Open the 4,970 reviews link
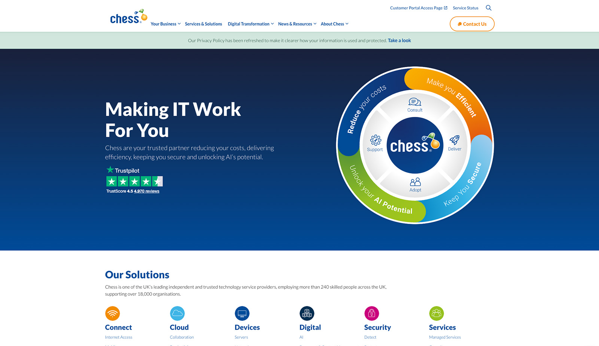Viewport: 599px width, 346px height. pyautogui.click(x=146, y=191)
